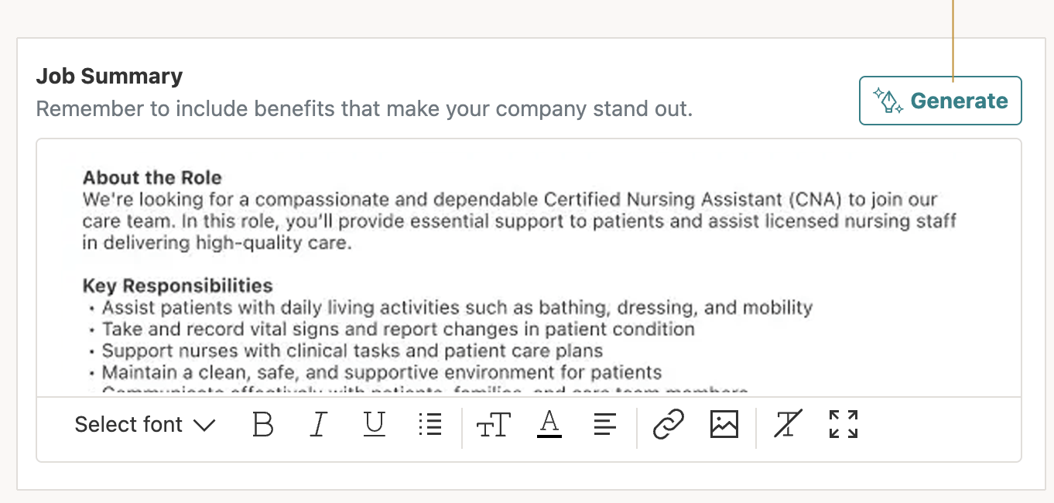Screen dimensions: 1054x503
Task: Open the text size tool
Action: (x=493, y=424)
